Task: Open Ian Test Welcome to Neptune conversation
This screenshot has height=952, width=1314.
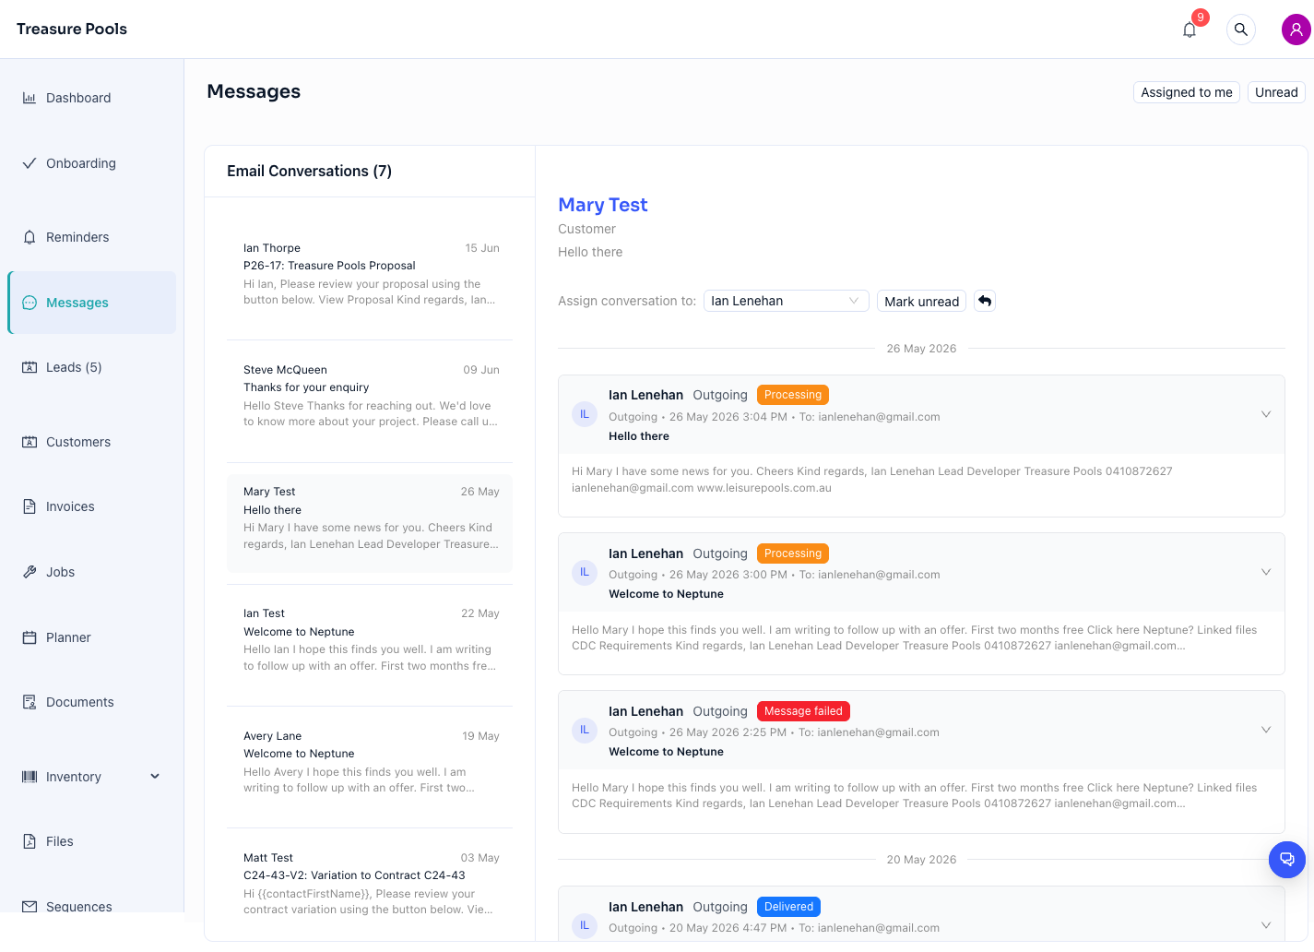Action: click(370, 639)
